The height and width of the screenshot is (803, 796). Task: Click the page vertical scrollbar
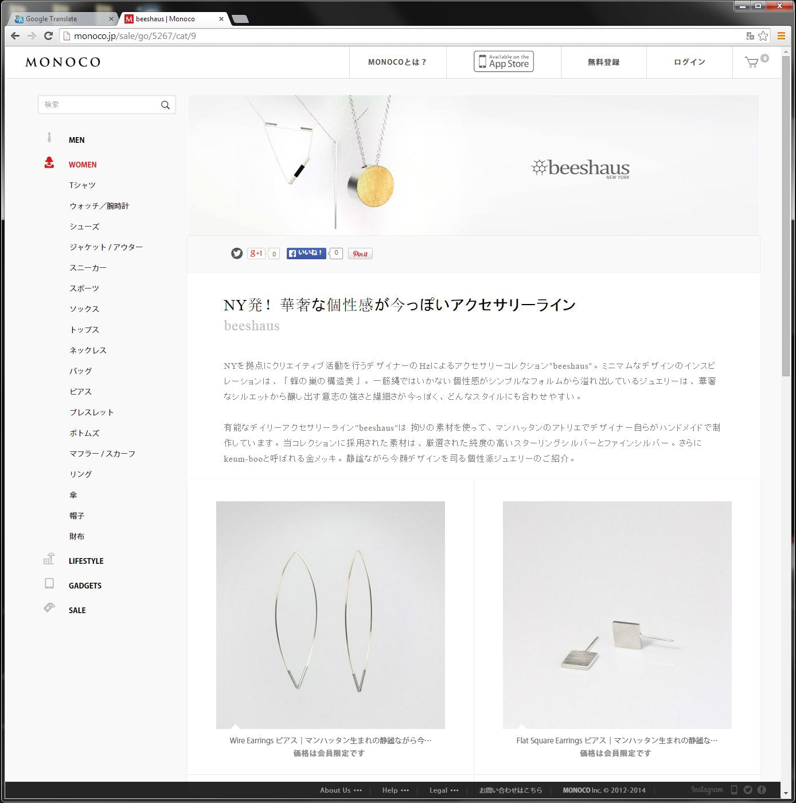coord(786,217)
